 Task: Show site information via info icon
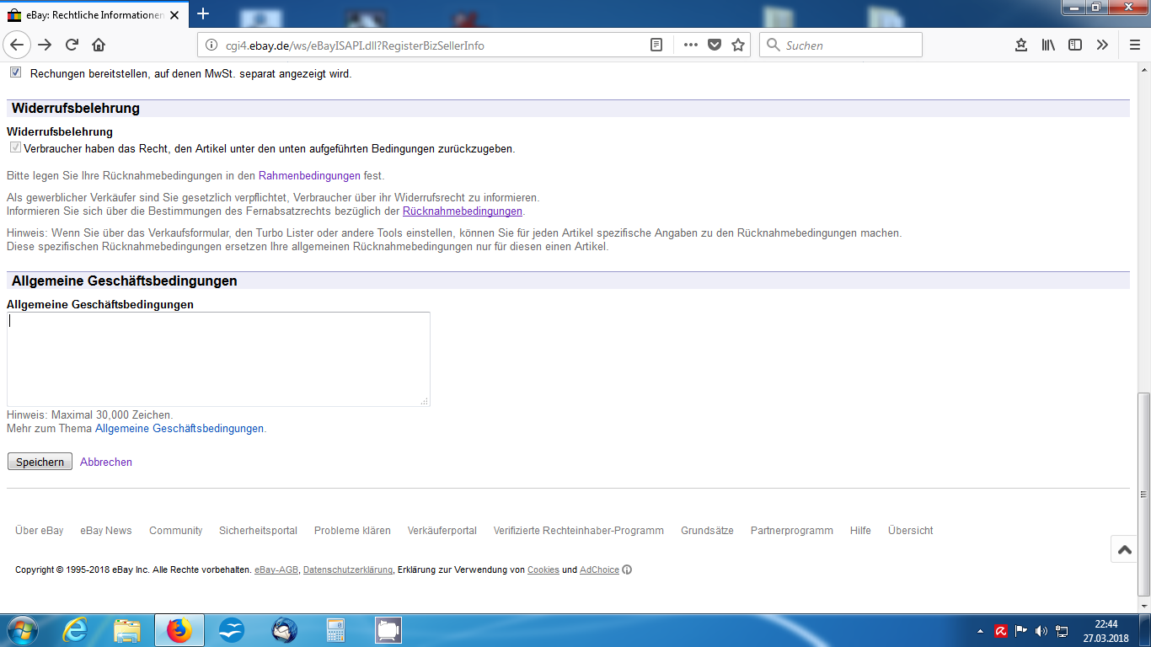click(x=211, y=45)
